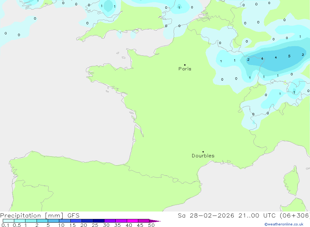Click the '15' legend scale label

pos(73,225)
